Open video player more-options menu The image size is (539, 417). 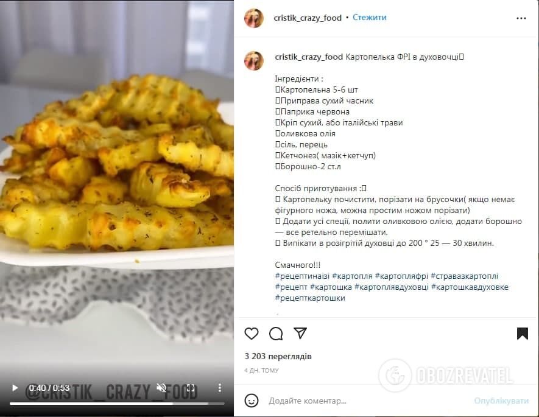(219, 388)
